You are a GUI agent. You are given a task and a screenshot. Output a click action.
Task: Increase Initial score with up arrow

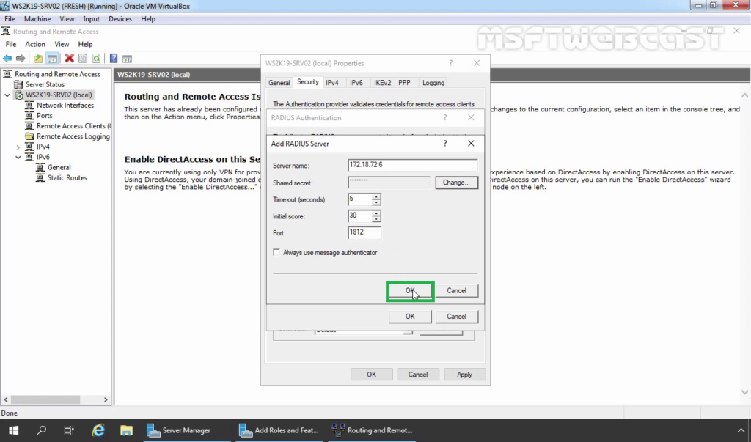376,213
